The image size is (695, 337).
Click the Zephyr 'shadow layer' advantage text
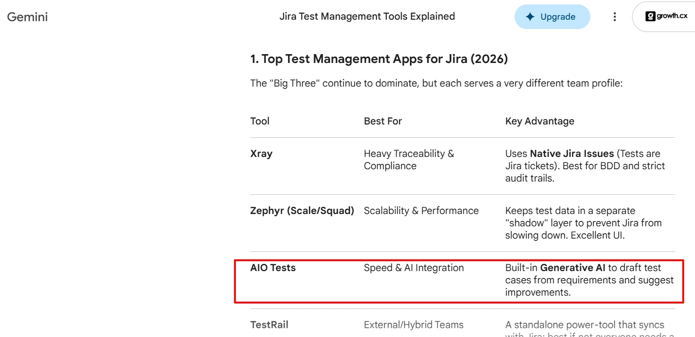click(x=583, y=223)
